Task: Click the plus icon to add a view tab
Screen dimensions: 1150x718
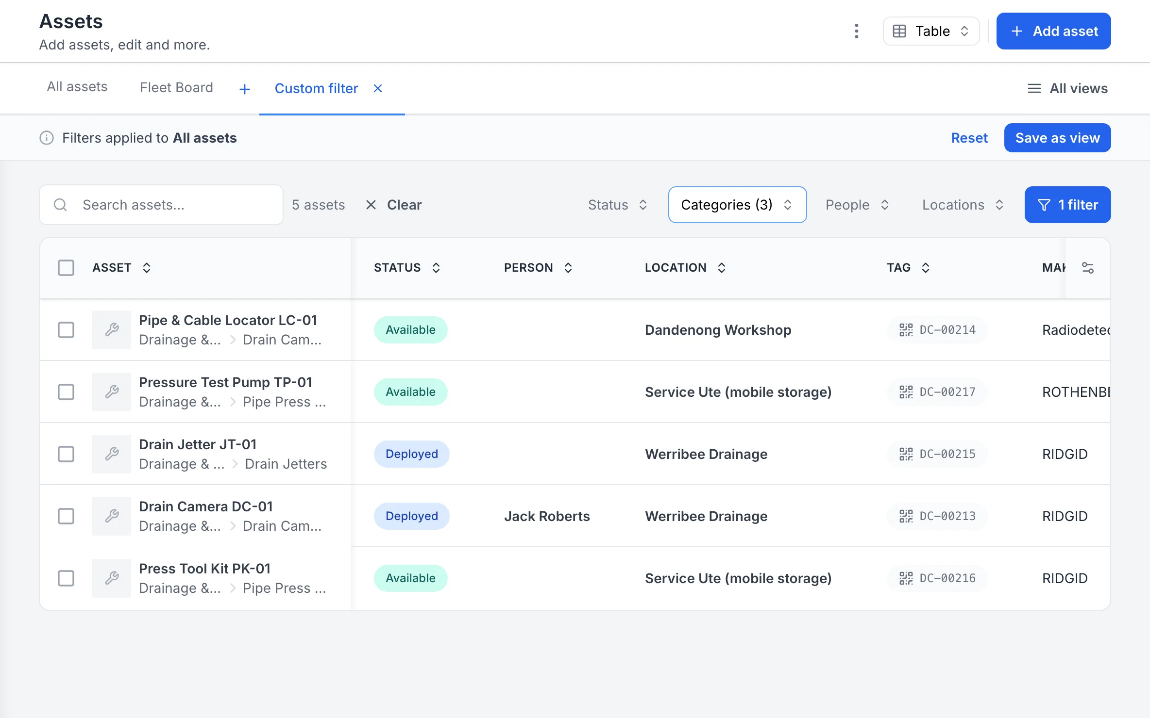Action: point(245,89)
